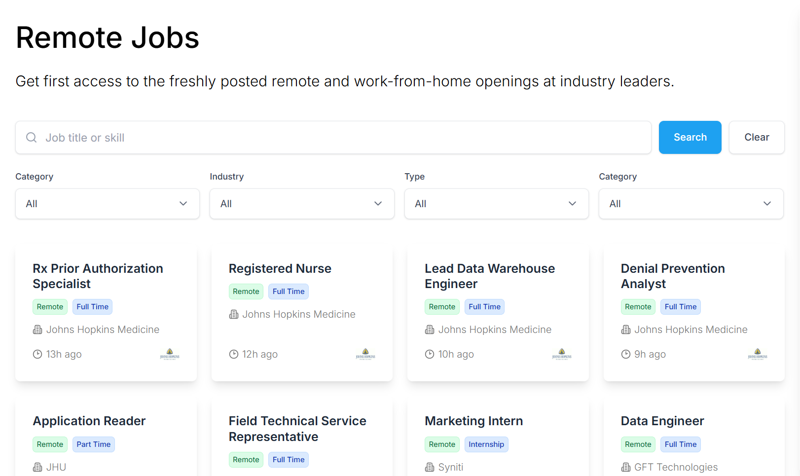Open the Data Engineer job posting
This screenshot has height=476, width=800.
click(662, 421)
